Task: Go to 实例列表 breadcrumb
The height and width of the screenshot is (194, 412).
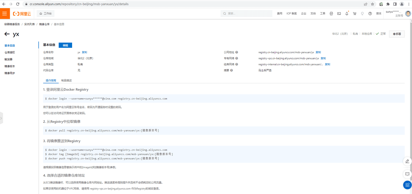Action: coord(29,24)
